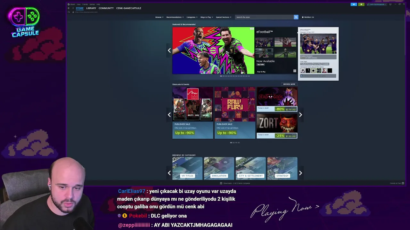Screen dimensions: 410x230
Task: Open Wishlist star link
Action: pos(307,17)
